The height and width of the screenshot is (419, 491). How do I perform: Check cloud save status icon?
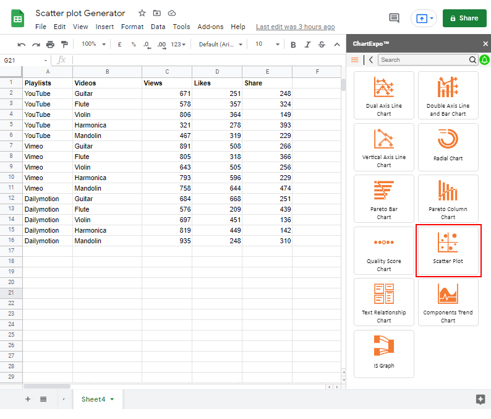(x=171, y=13)
